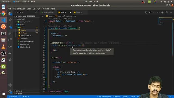The image size is (174, 98).
Task: Open package-lock.json in the explorer
Action: (27, 41)
